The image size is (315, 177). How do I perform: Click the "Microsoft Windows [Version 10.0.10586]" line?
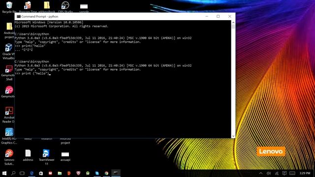click(x=49, y=22)
